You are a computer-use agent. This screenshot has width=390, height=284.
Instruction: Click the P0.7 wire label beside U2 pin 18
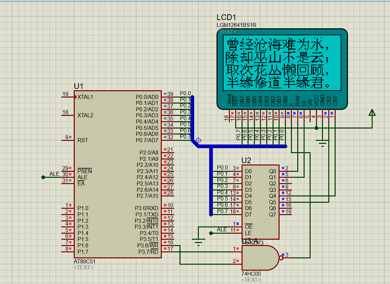point(223,211)
